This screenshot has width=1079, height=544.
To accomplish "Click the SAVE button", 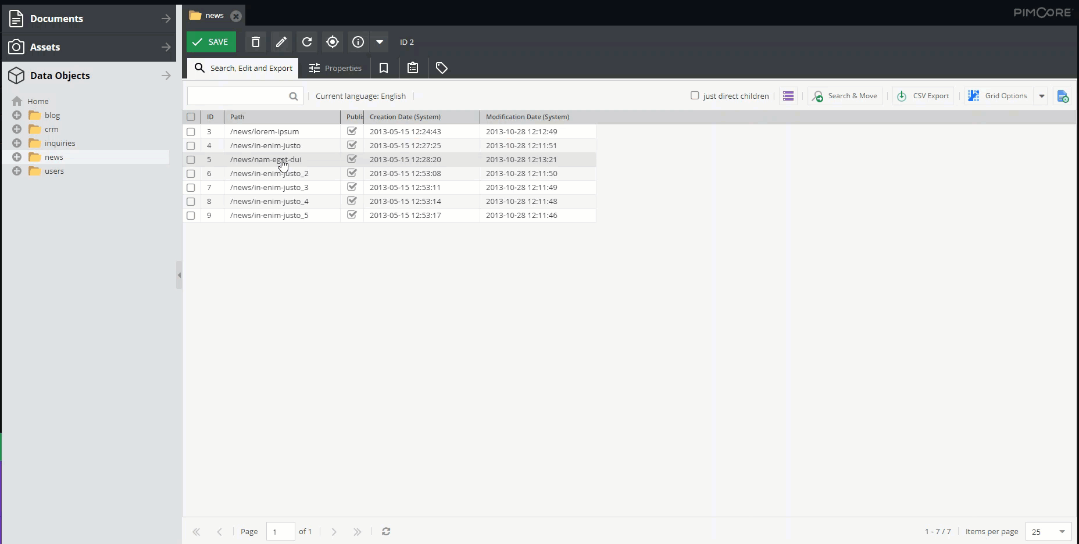I will (x=211, y=42).
